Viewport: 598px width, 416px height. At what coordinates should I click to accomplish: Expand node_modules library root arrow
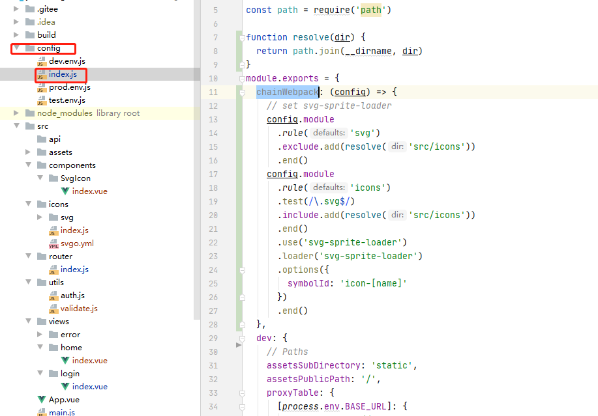(x=16, y=113)
